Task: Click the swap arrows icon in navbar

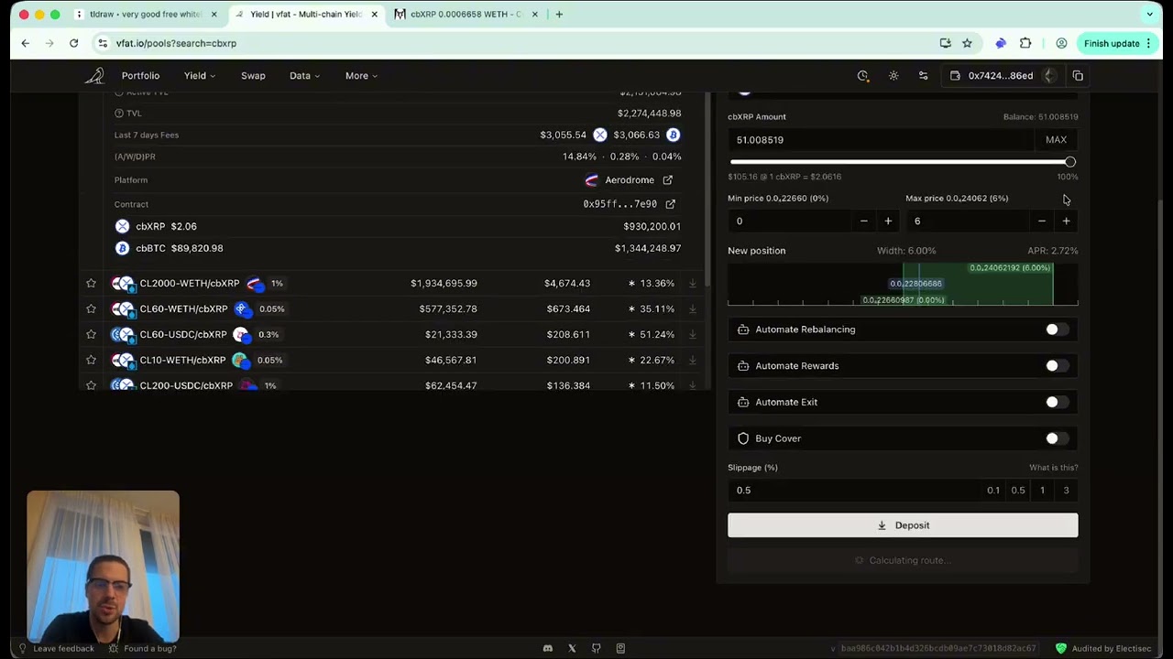Action: (923, 76)
